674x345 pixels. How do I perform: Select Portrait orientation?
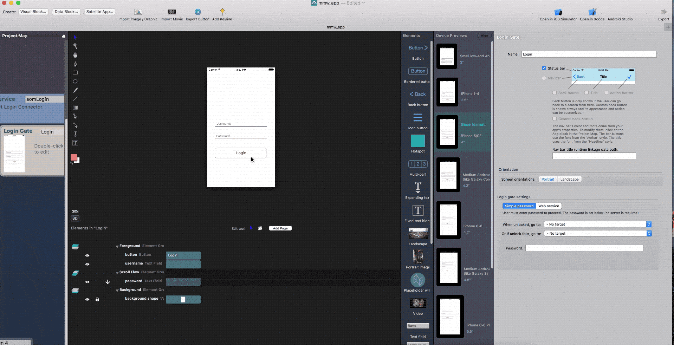click(547, 179)
